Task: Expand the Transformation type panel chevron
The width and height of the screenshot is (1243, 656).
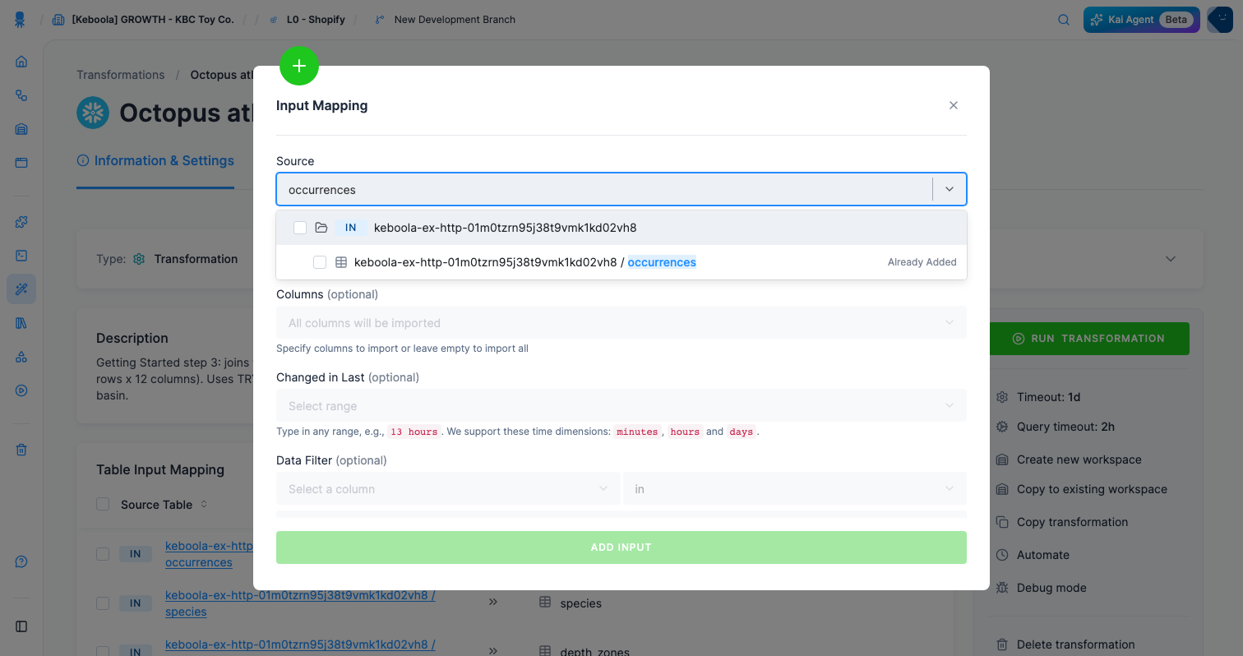Action: [x=1171, y=259]
